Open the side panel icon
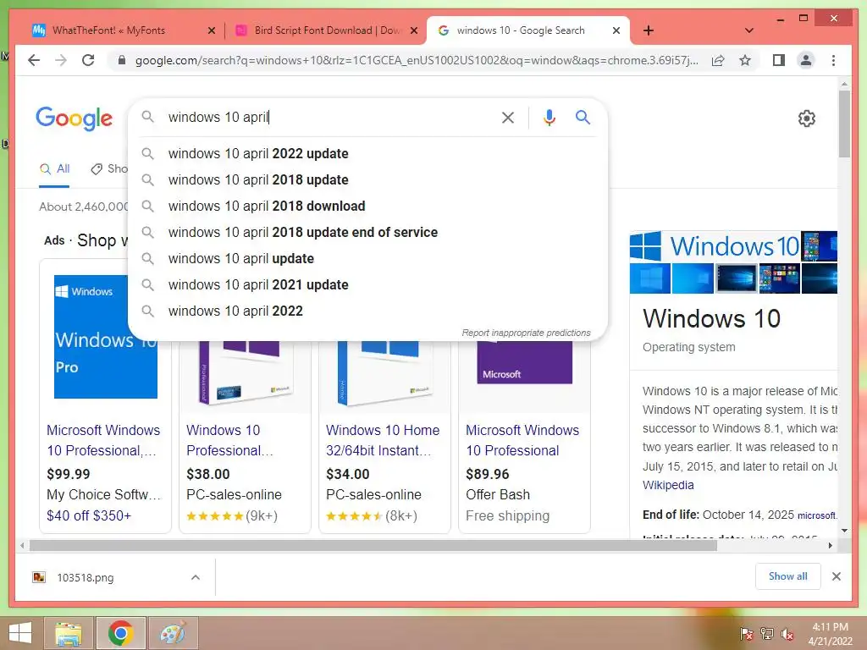The width and height of the screenshot is (867, 650). click(x=779, y=60)
